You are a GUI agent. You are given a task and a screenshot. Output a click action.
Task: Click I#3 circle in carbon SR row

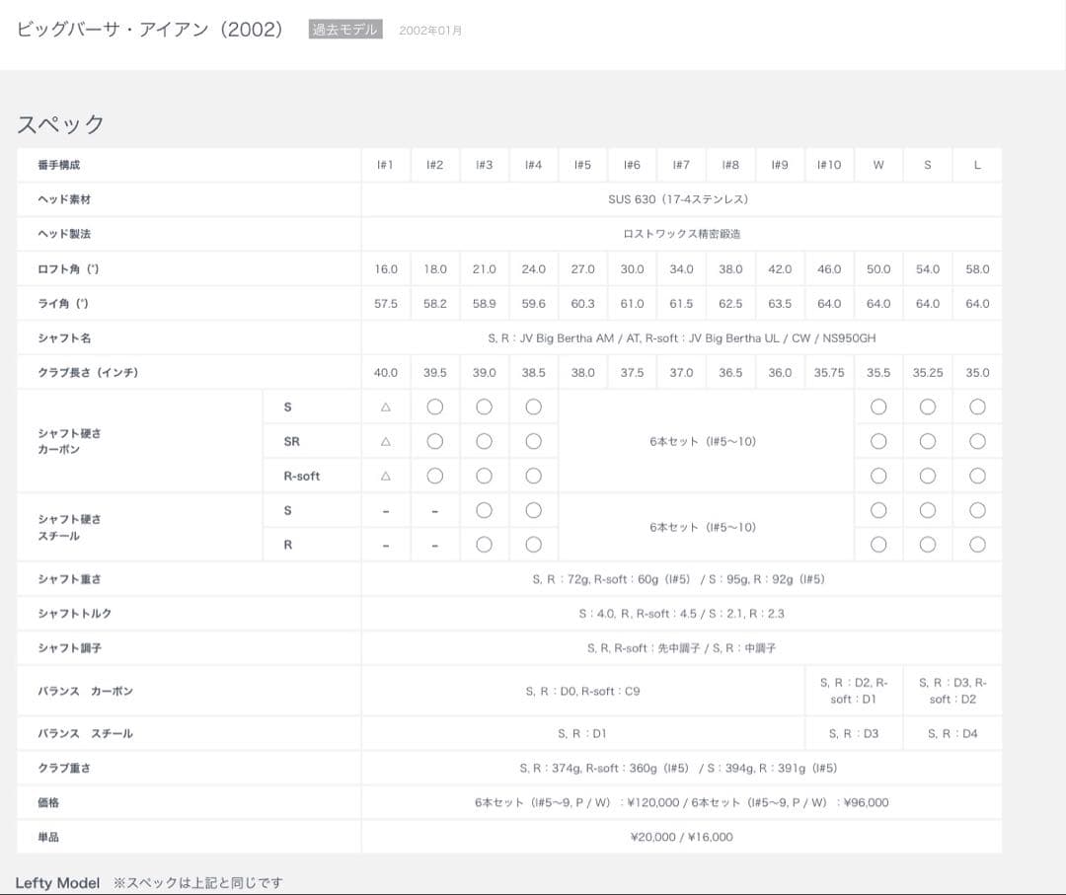point(484,442)
